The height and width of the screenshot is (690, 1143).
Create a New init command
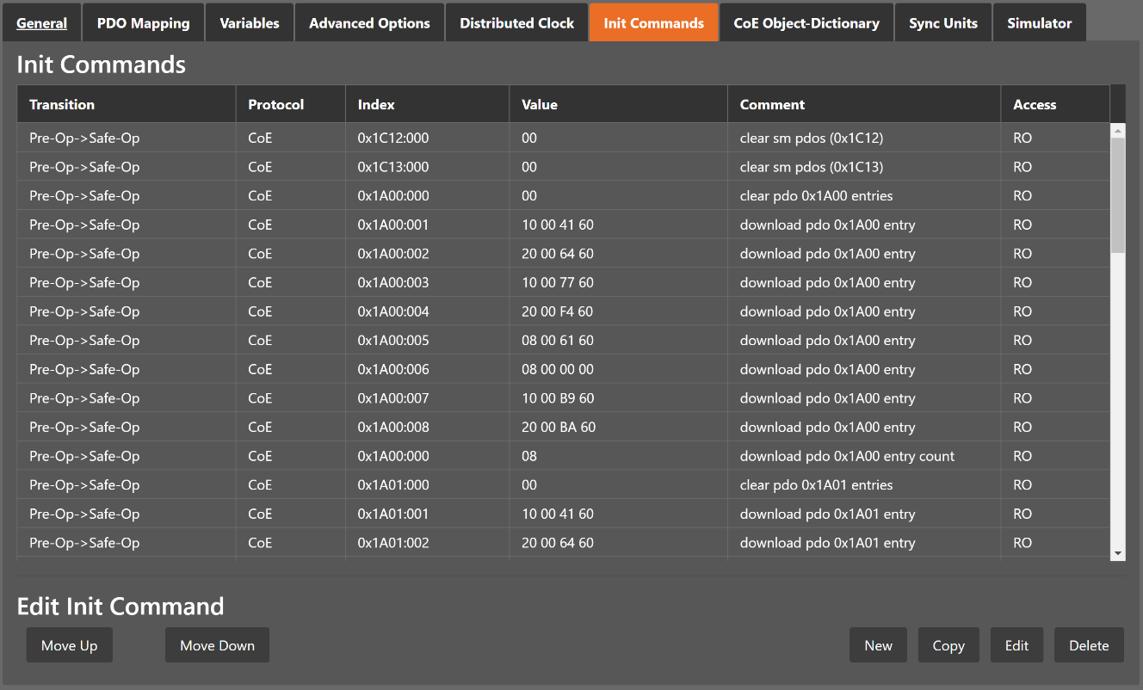tap(878, 645)
